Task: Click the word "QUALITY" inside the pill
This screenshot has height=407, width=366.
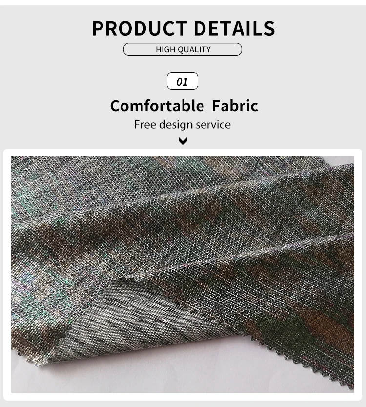Action: coord(194,49)
